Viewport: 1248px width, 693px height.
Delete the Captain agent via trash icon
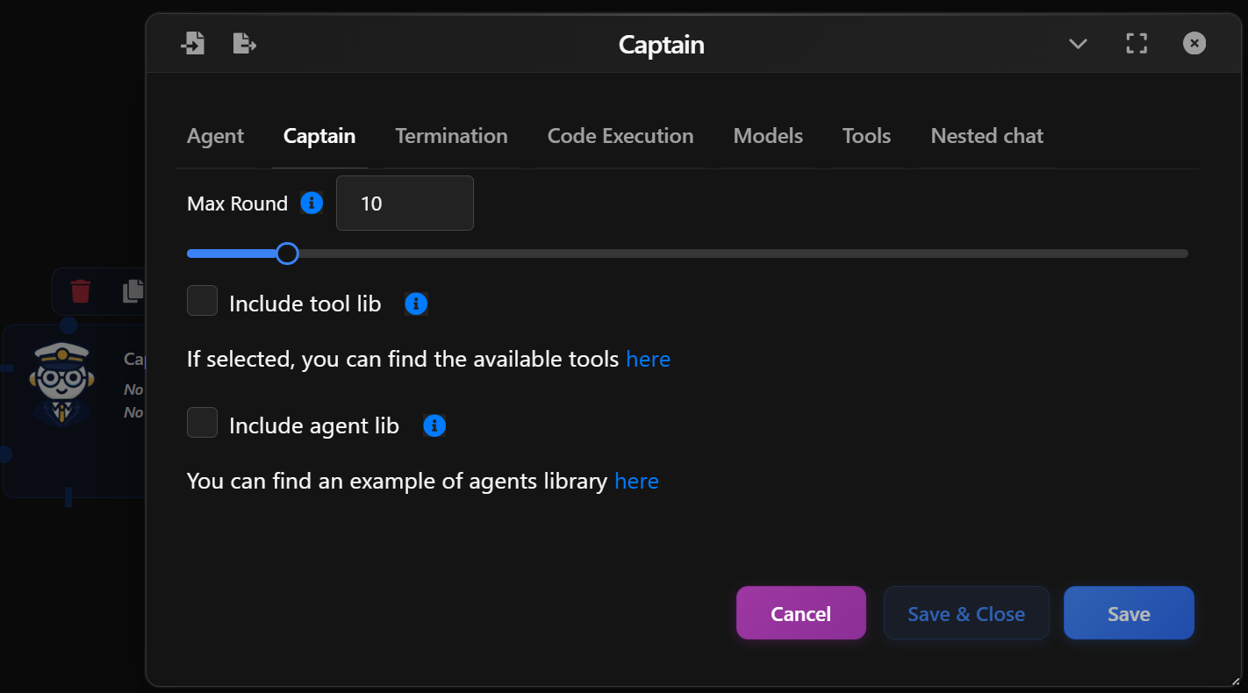point(80,290)
